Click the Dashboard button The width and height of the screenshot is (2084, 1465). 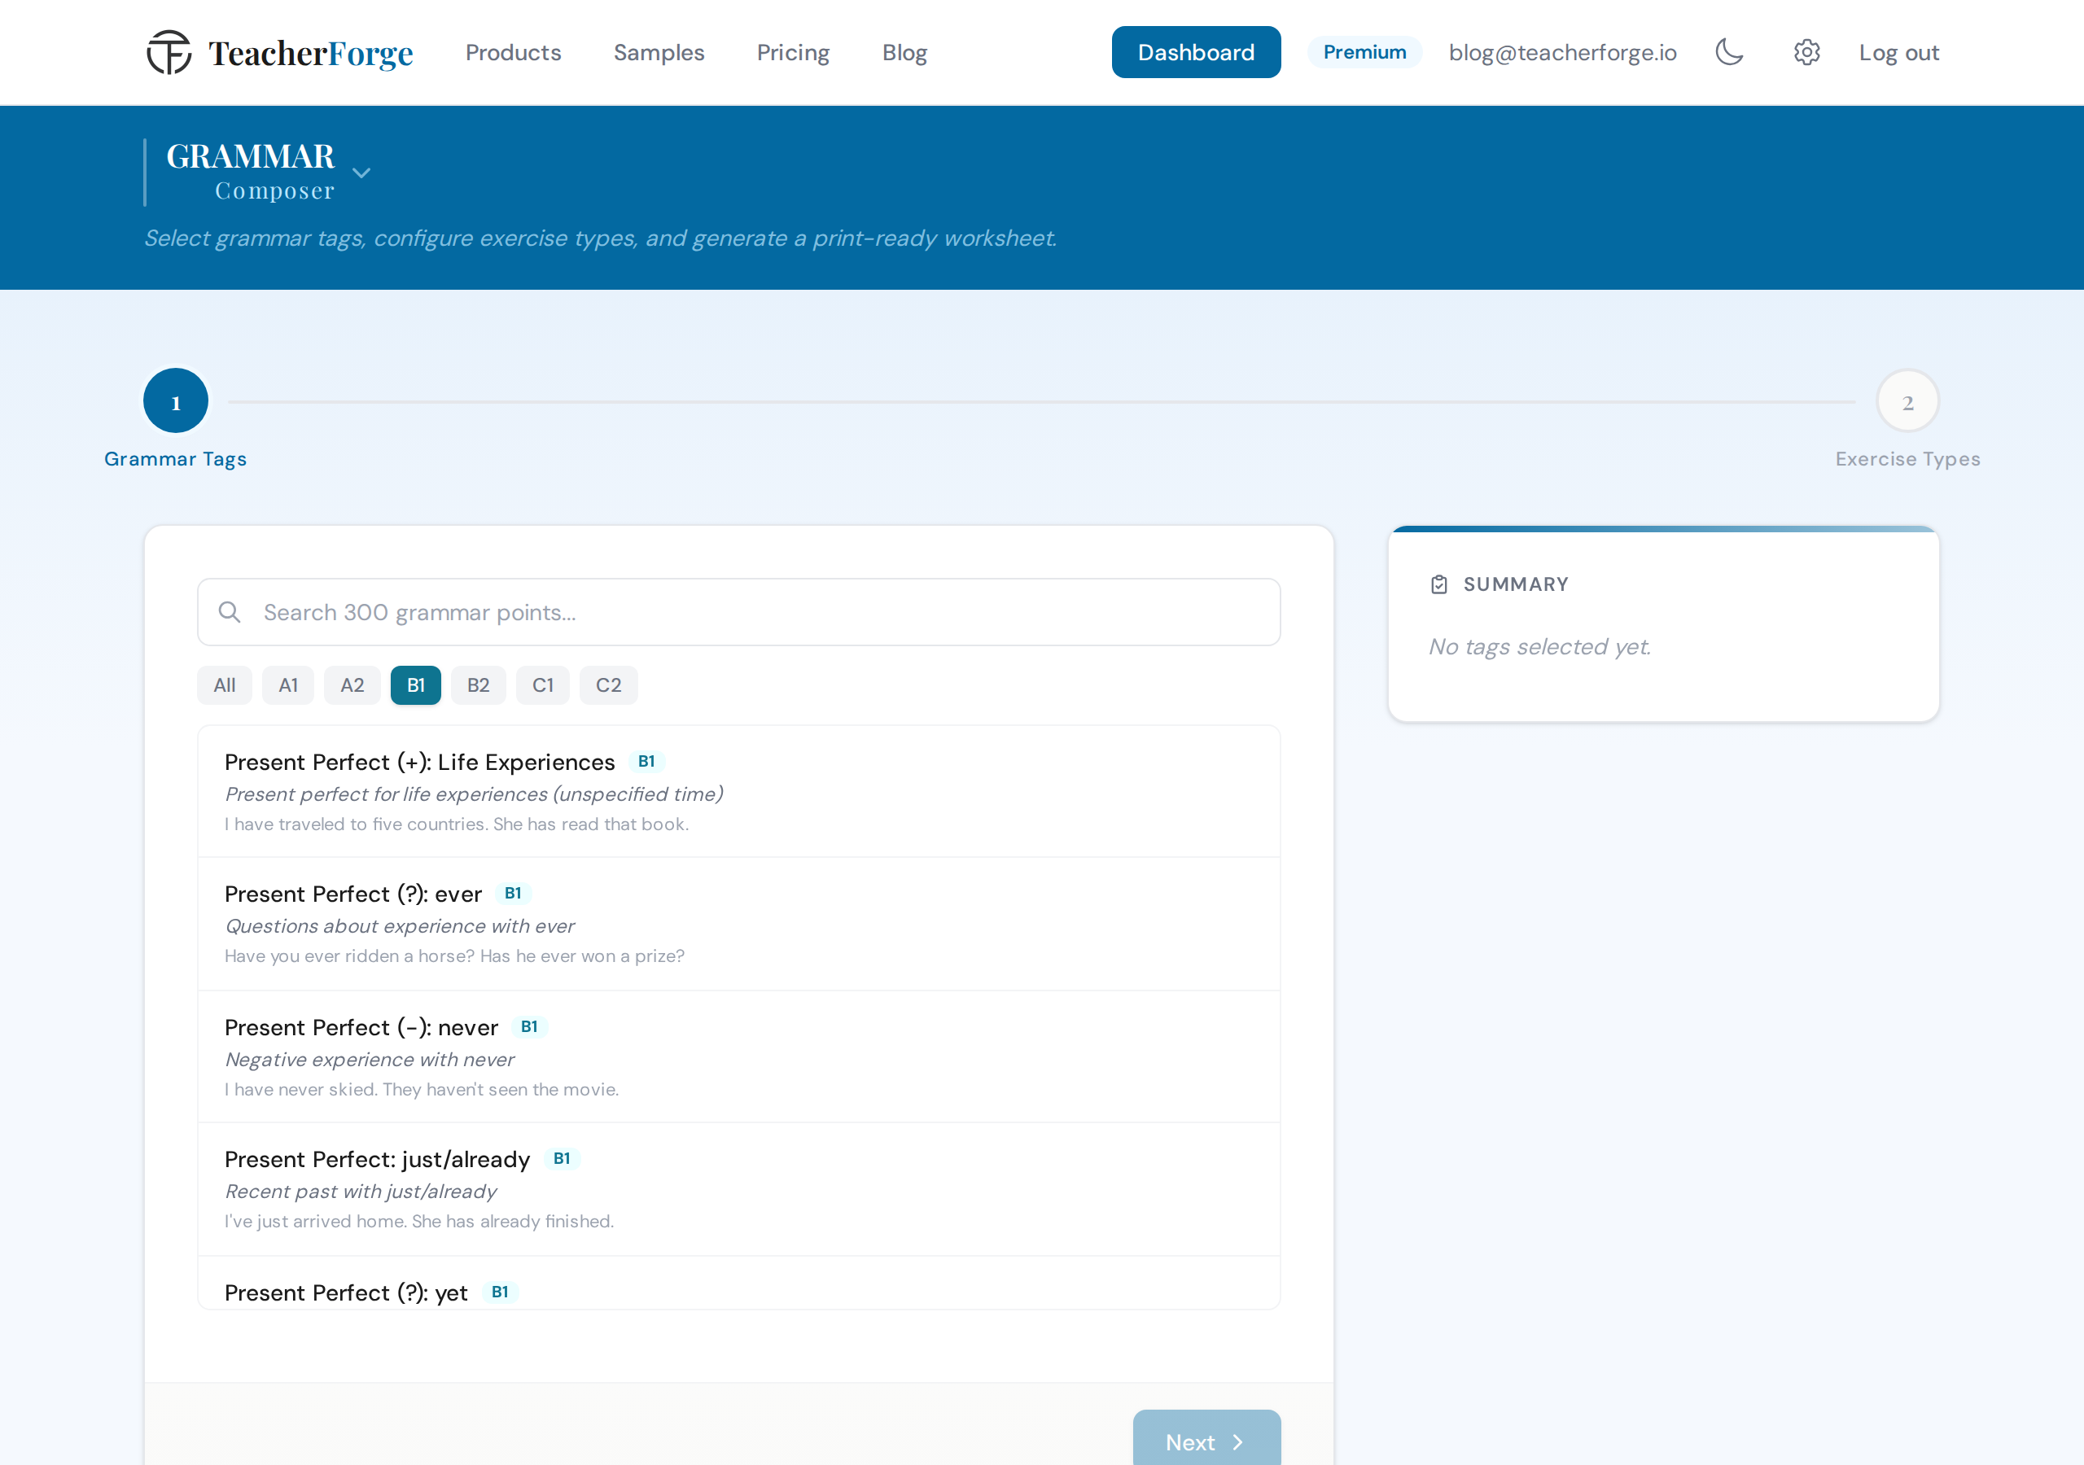point(1197,53)
